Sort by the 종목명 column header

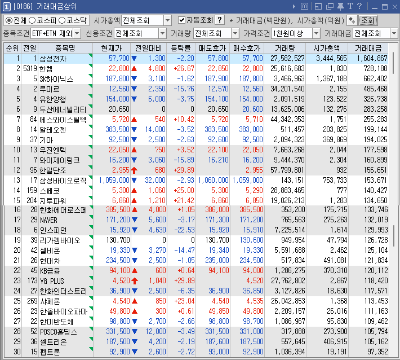[x=65, y=48]
